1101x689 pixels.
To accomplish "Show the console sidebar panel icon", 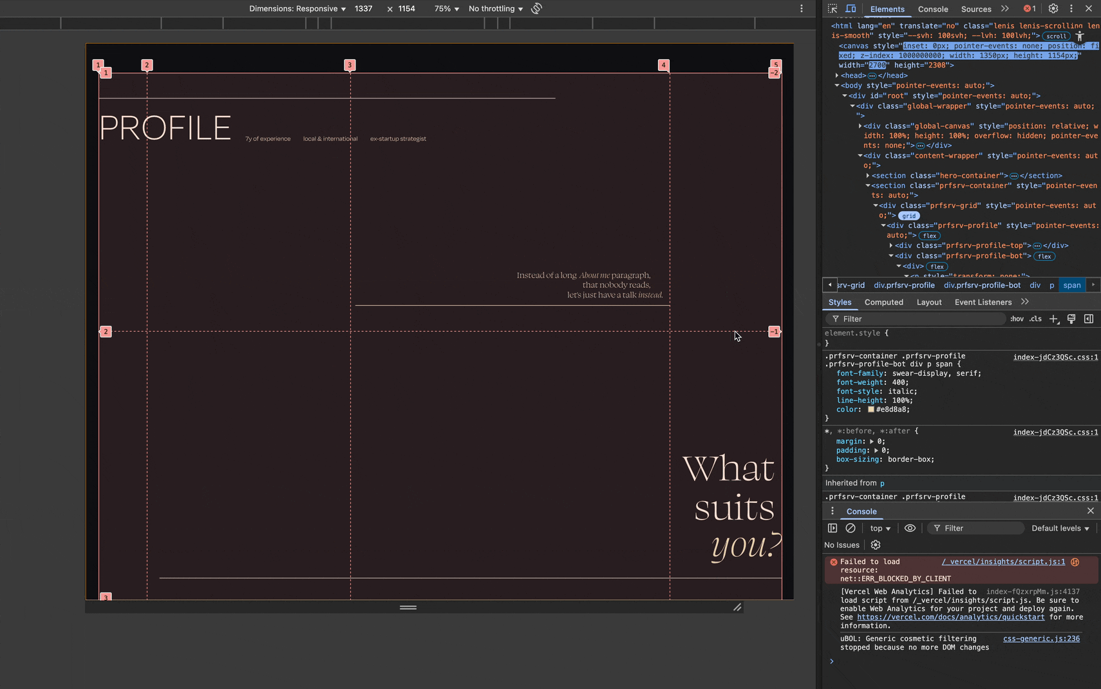I will click(833, 528).
